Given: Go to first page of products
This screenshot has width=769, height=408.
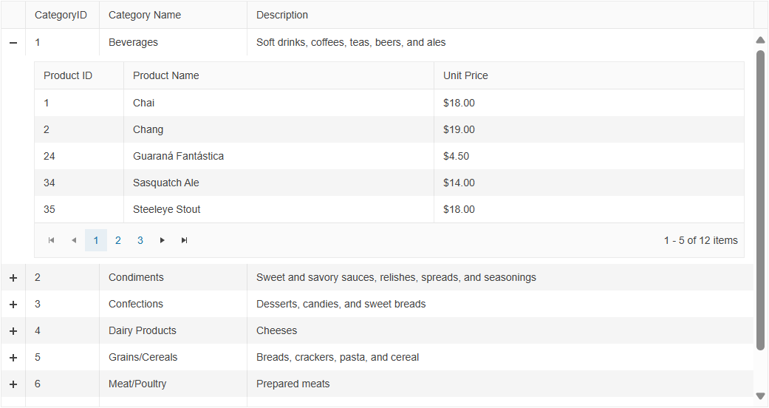Looking at the screenshot, I should click(51, 240).
